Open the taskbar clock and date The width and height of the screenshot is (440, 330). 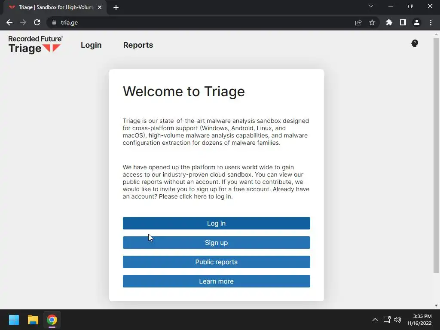click(419, 320)
